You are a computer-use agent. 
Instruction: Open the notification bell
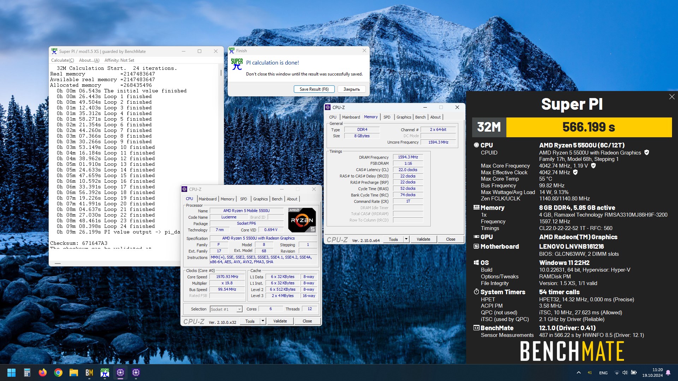[668, 373]
